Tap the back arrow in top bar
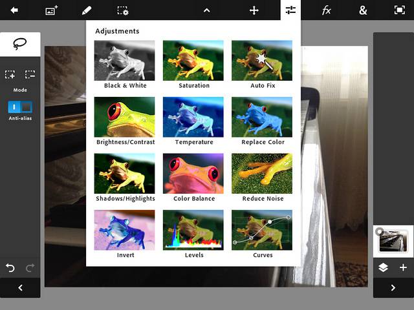 click(14, 10)
